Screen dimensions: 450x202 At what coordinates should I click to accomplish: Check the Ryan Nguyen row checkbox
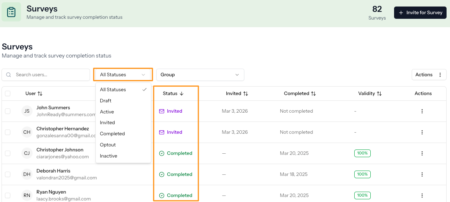[x=8, y=195]
